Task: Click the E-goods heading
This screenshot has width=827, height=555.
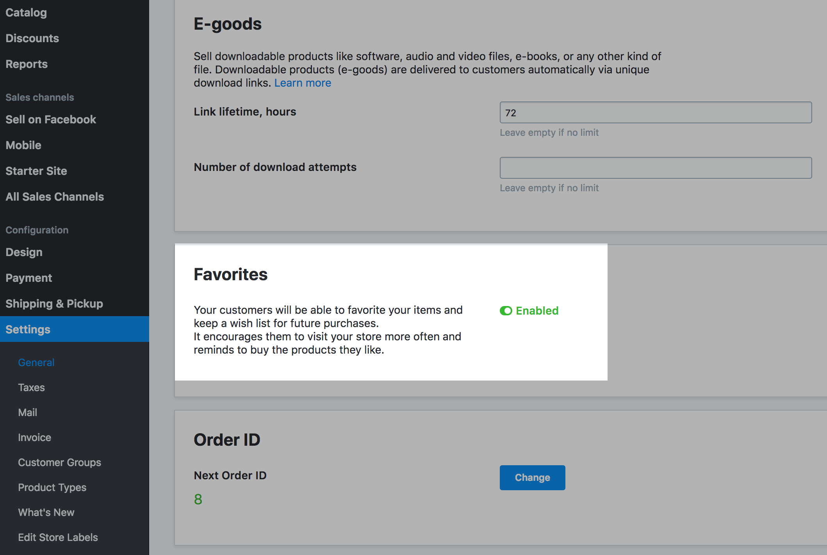Action: point(228,24)
